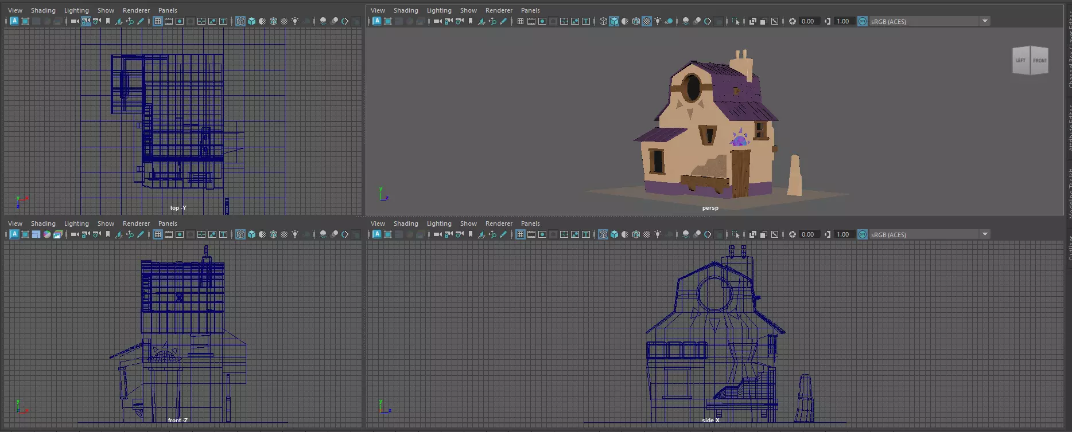The image size is (1072, 432).
Task: Open Renderer menu in front view panel
Action: 136,223
